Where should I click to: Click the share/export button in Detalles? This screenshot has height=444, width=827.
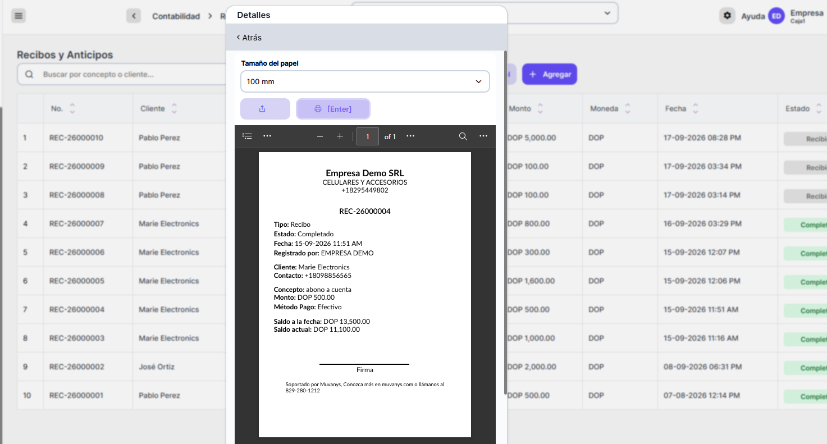click(265, 109)
